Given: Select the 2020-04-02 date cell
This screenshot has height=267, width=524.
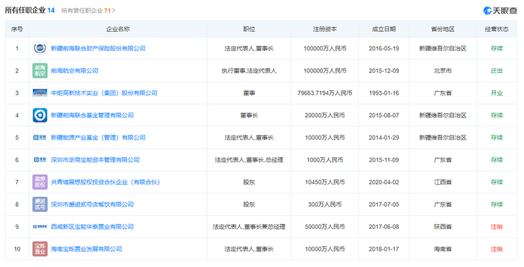Looking at the screenshot, I should tap(384, 182).
